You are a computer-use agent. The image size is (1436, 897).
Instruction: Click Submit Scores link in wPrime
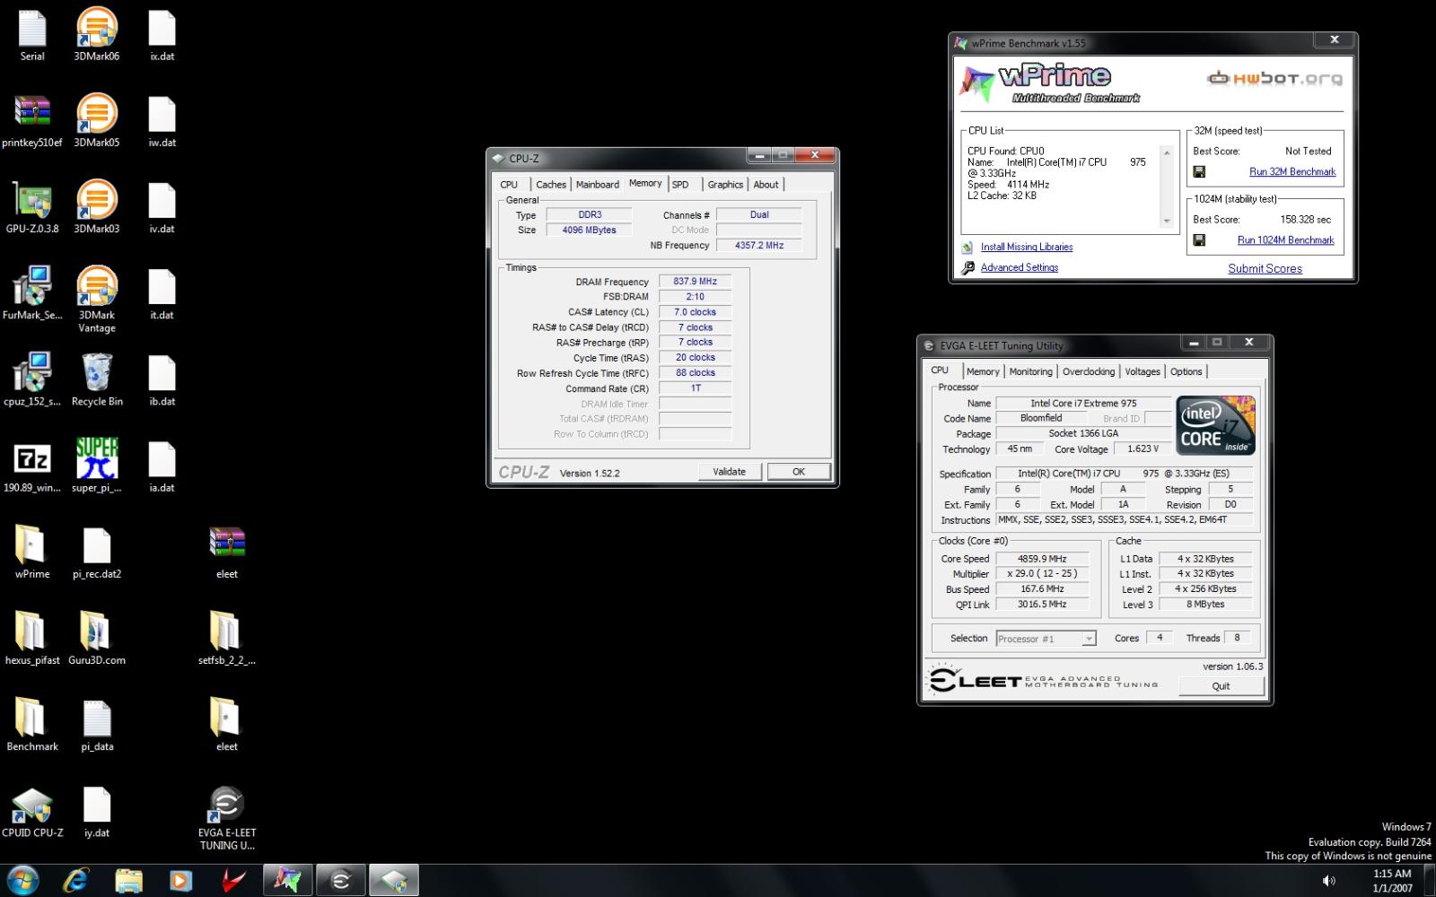coord(1265,269)
